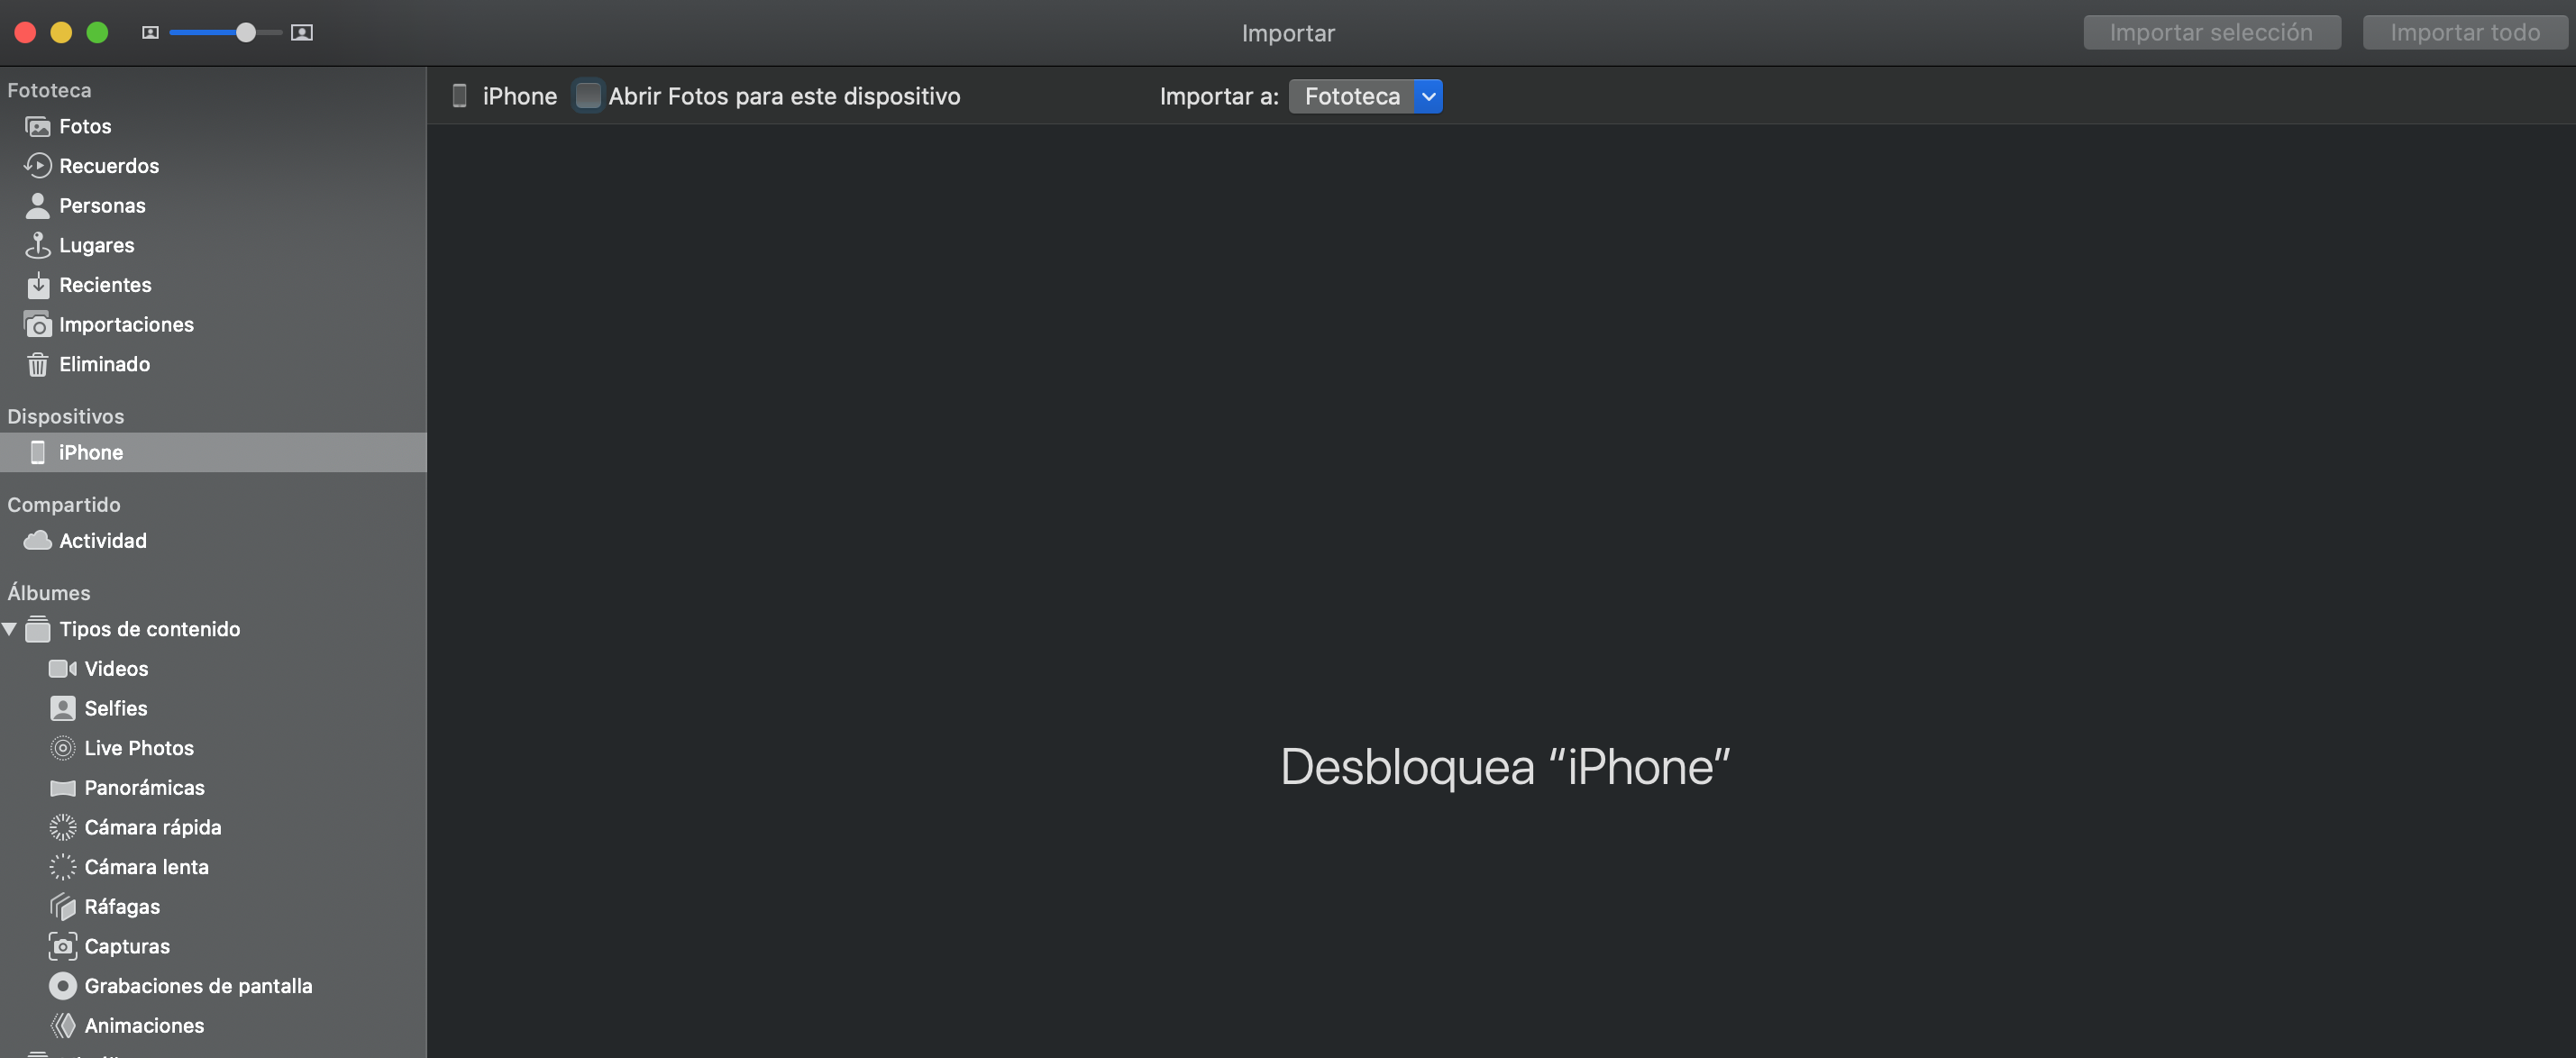Click the large thumbnail size icon
The width and height of the screenshot is (2576, 1058).
(x=302, y=33)
